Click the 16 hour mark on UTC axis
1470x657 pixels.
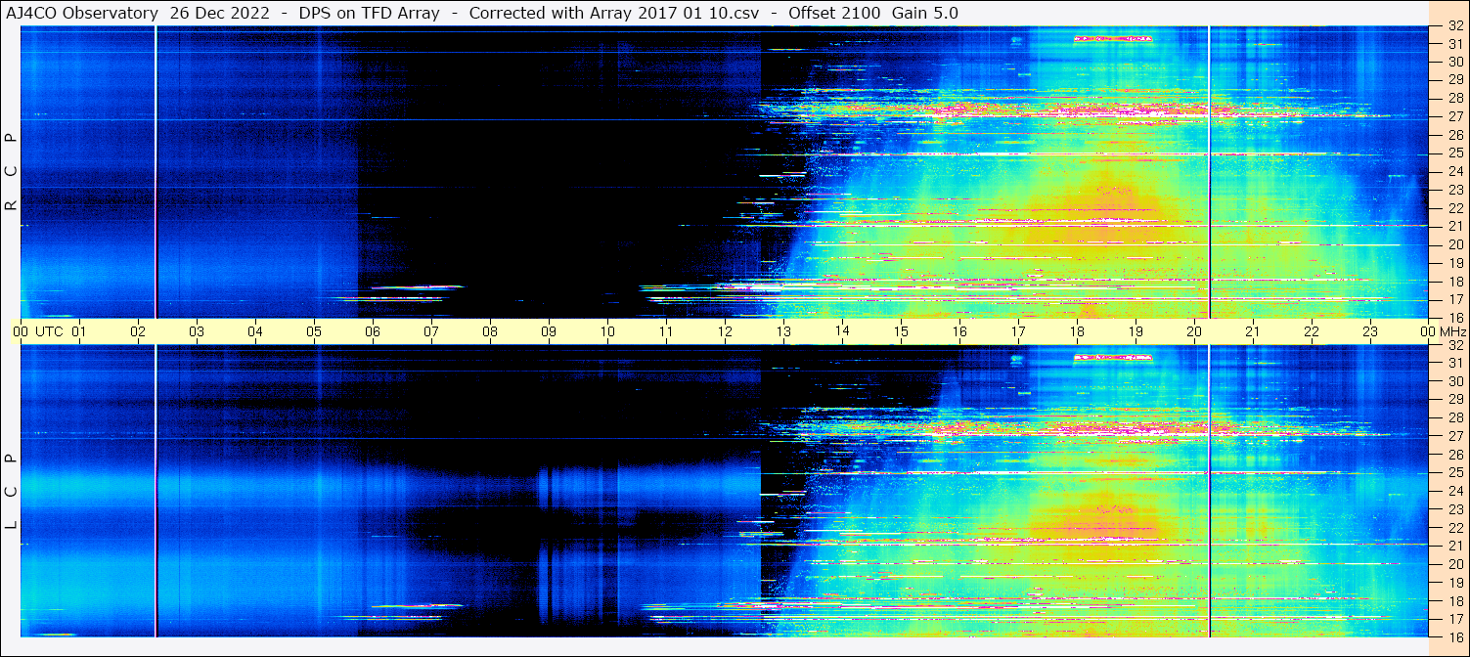click(x=959, y=331)
